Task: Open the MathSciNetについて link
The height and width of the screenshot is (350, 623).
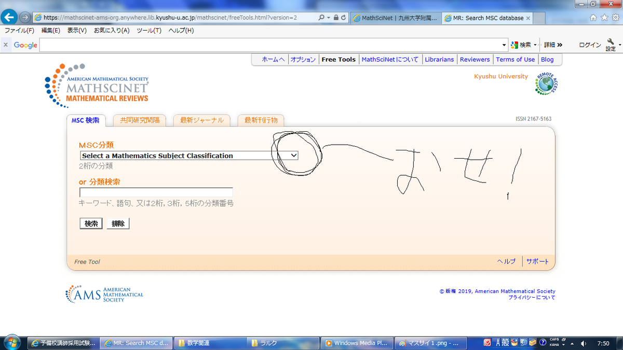Action: pos(390,60)
